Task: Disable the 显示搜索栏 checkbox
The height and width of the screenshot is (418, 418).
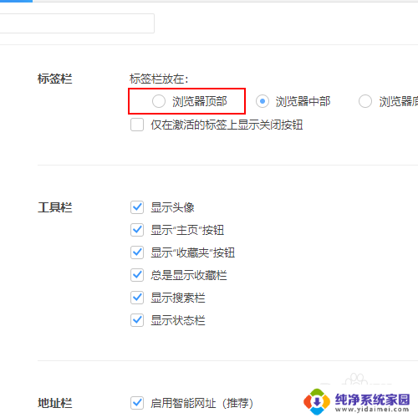Action: click(137, 298)
